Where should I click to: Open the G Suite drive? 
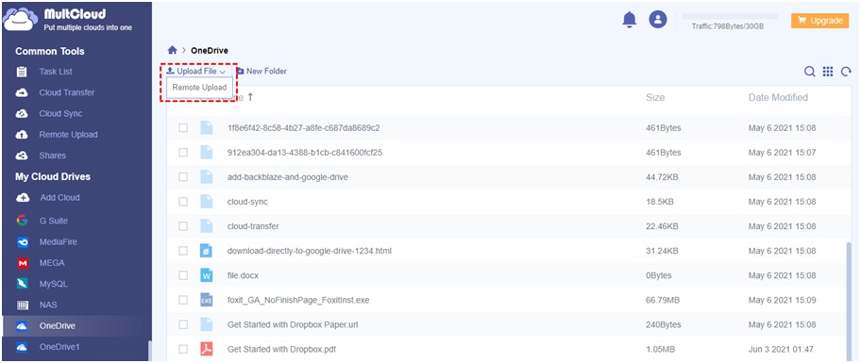coord(53,221)
